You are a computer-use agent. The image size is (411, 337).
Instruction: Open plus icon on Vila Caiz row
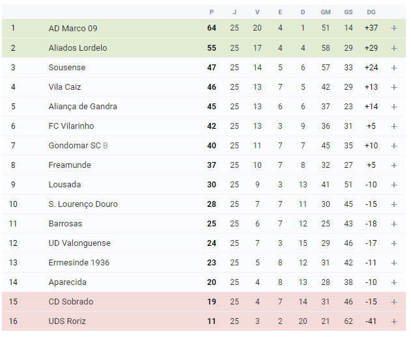(x=393, y=87)
